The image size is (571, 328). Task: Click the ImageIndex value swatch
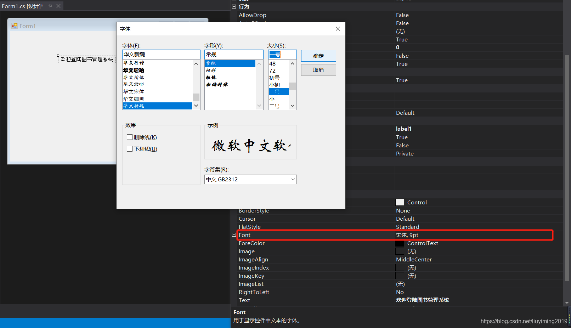tap(400, 267)
